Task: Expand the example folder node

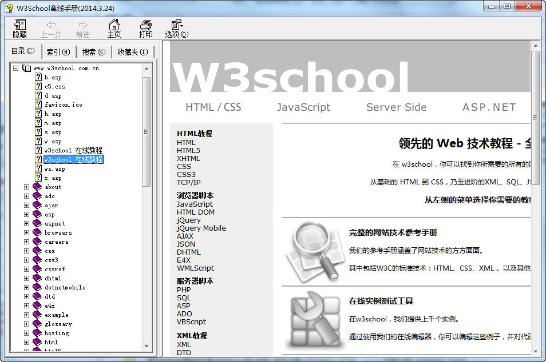Action: coord(26,315)
